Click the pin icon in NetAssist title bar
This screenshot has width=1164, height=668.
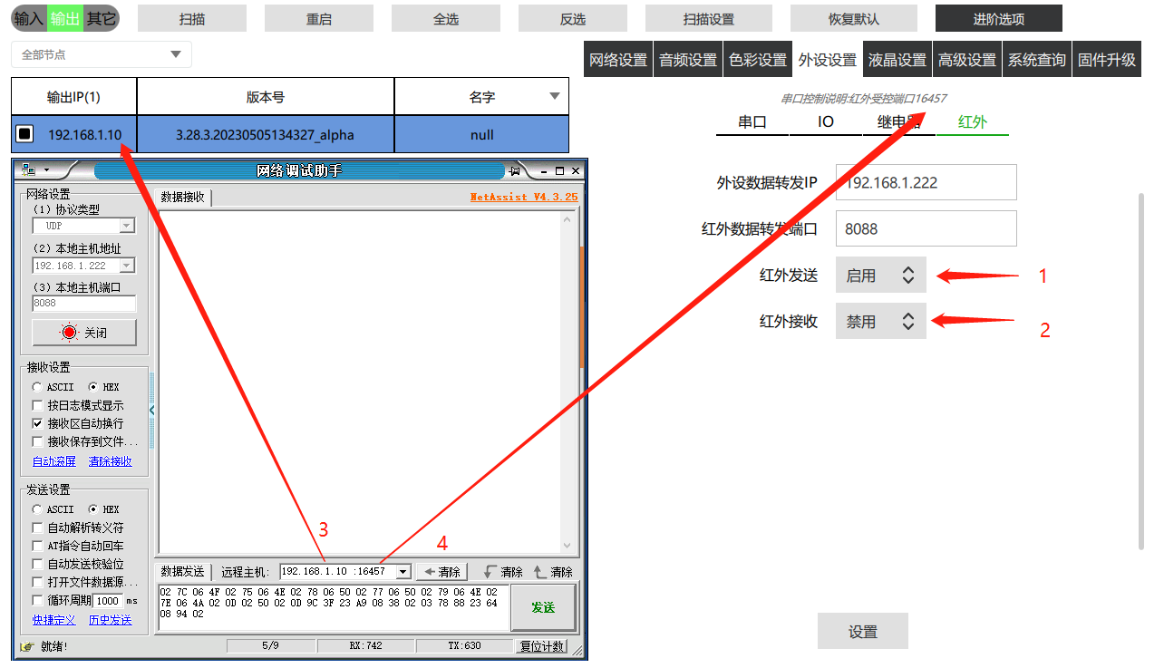point(515,170)
